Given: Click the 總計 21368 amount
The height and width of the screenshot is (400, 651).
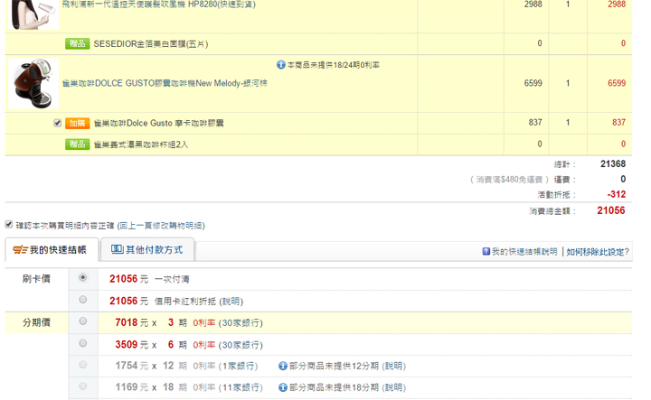Looking at the screenshot, I should (613, 163).
